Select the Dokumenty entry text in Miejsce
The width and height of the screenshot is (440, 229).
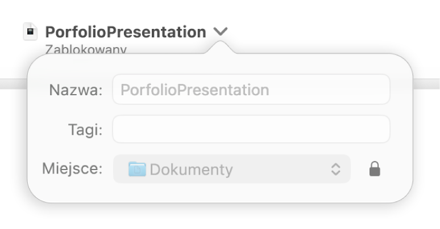(192, 169)
